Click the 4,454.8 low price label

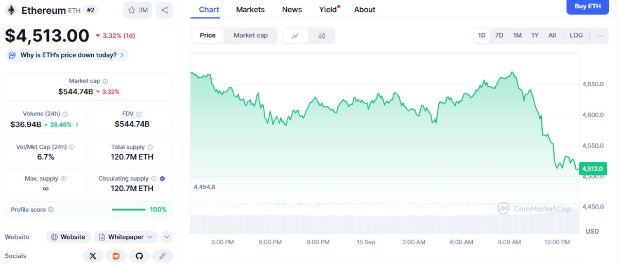coord(204,187)
